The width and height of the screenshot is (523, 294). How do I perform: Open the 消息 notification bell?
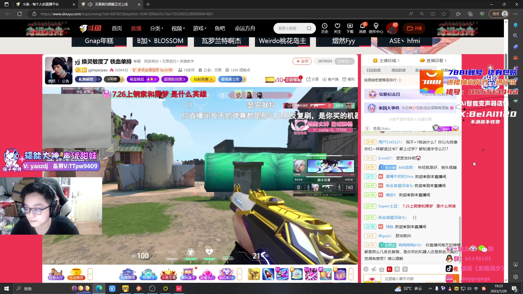pos(363,28)
